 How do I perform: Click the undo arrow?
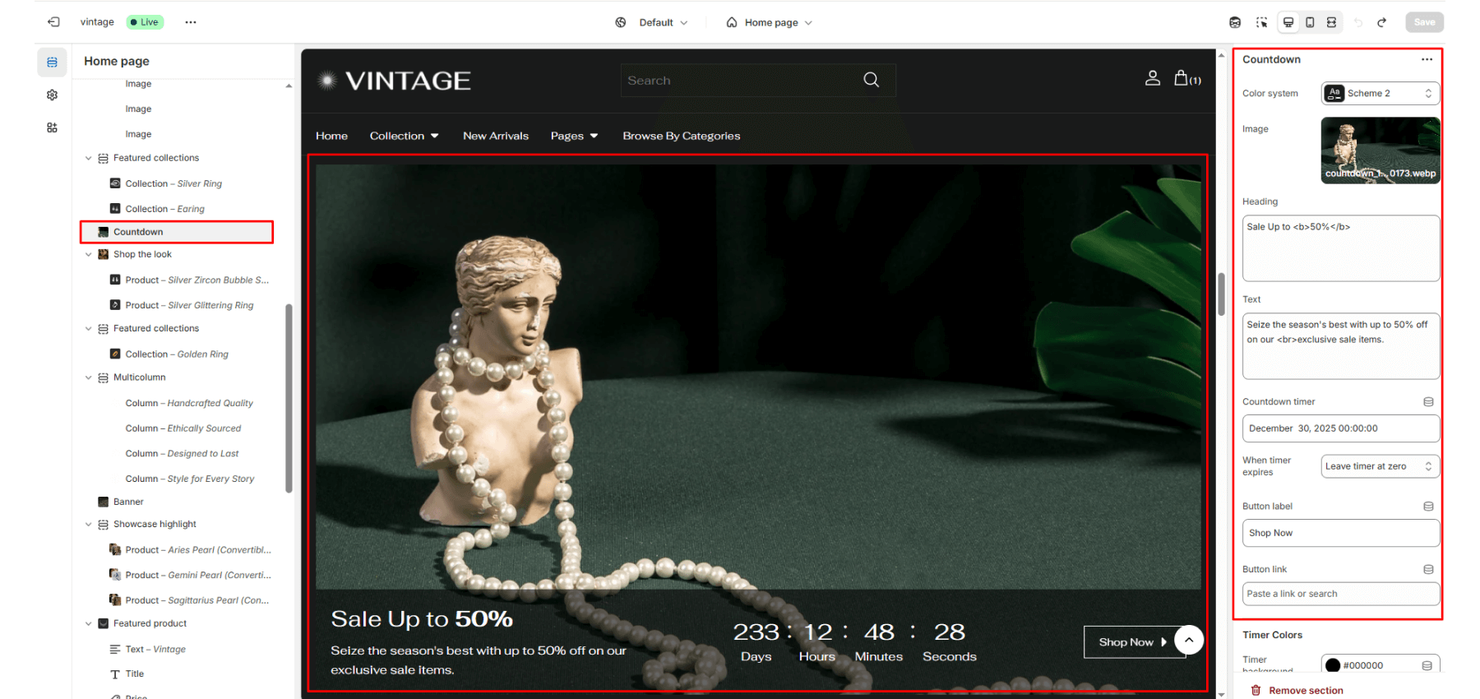click(1358, 22)
